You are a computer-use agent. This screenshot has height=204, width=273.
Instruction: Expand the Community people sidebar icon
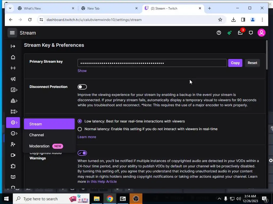click(14, 101)
